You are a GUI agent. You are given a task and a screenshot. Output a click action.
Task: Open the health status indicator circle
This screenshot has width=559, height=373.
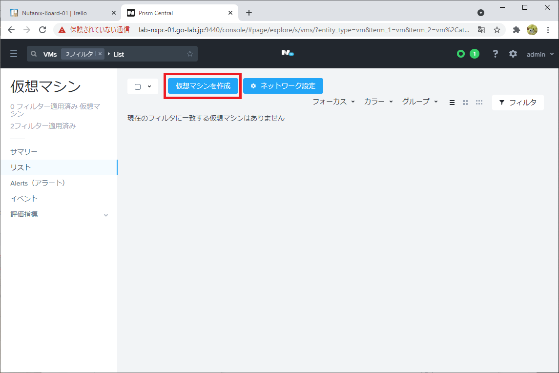tap(460, 54)
